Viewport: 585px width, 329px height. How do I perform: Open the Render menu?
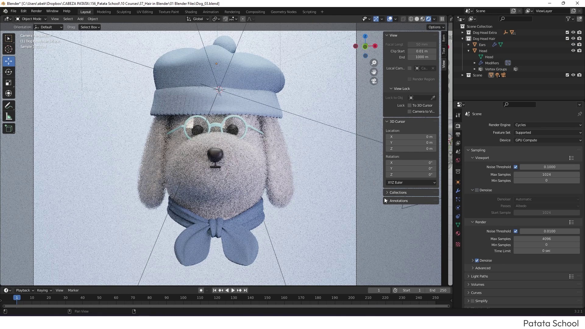click(x=36, y=11)
